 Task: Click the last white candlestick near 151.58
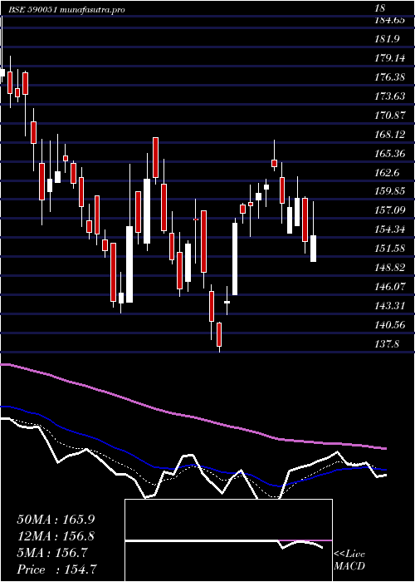tap(313, 249)
